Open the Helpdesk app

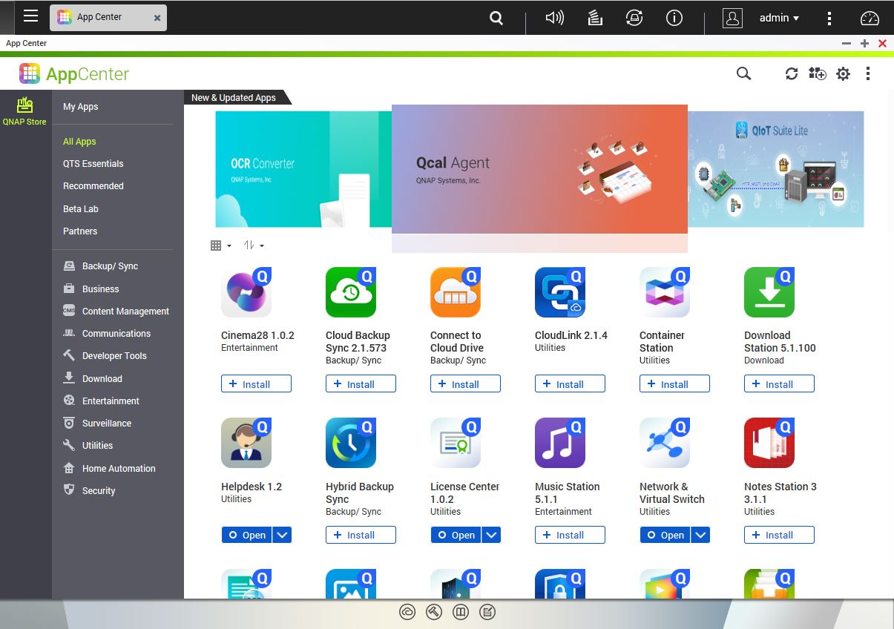click(x=247, y=535)
